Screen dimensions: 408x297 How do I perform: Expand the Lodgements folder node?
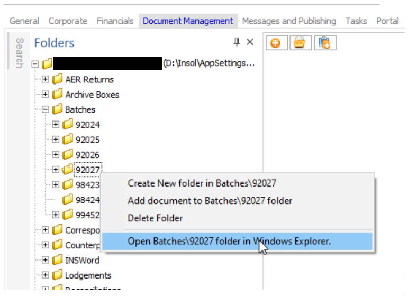coord(46,275)
